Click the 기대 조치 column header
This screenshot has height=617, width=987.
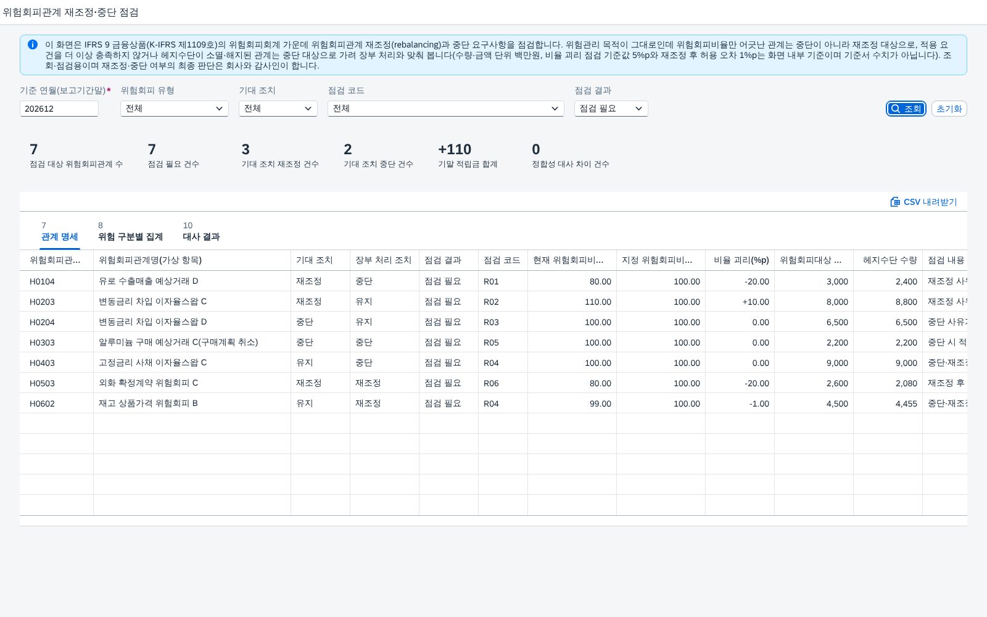pyautogui.click(x=320, y=260)
